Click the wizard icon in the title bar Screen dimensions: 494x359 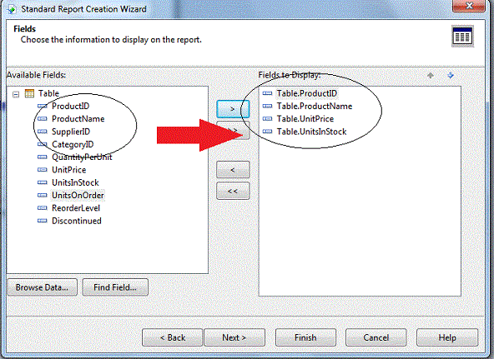(x=12, y=9)
